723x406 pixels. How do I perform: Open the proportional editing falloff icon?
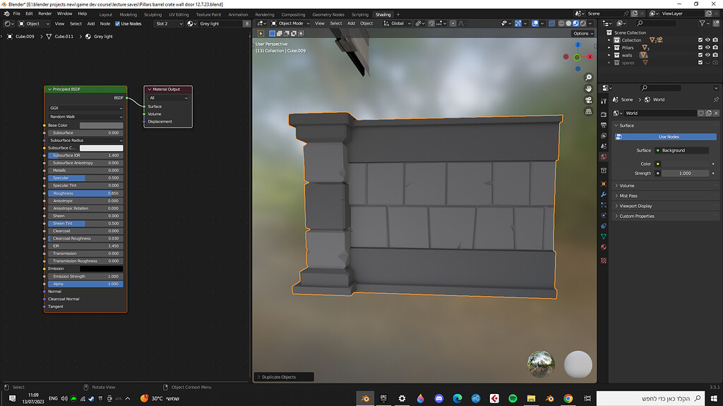click(460, 23)
